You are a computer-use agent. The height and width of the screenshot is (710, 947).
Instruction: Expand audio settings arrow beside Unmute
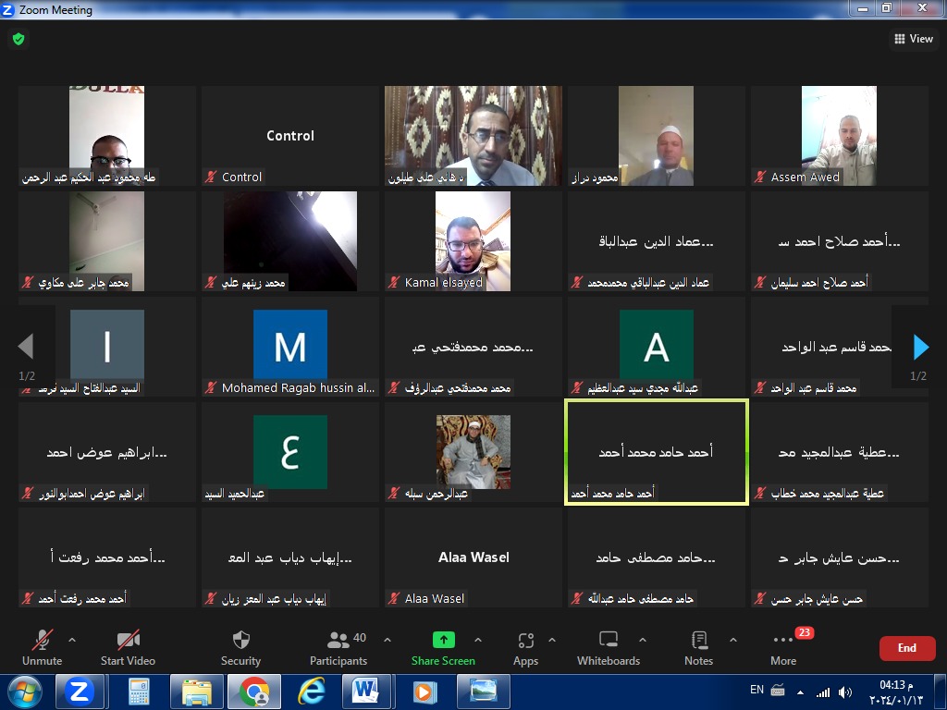click(72, 639)
